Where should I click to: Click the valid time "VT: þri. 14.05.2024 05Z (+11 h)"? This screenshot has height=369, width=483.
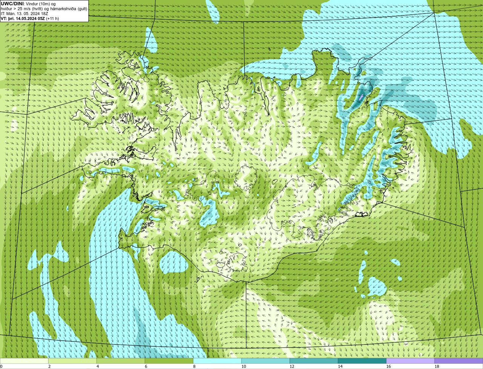30,18
